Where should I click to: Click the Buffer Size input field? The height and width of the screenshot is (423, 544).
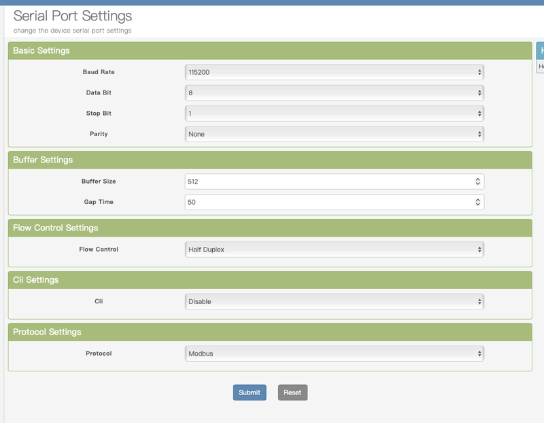point(334,182)
